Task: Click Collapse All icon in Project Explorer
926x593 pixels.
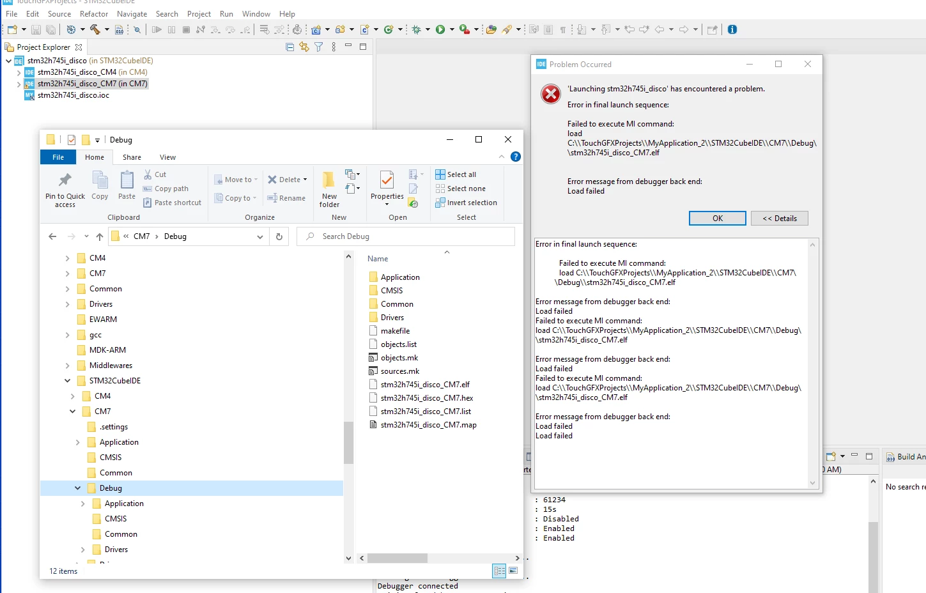Action: click(290, 47)
